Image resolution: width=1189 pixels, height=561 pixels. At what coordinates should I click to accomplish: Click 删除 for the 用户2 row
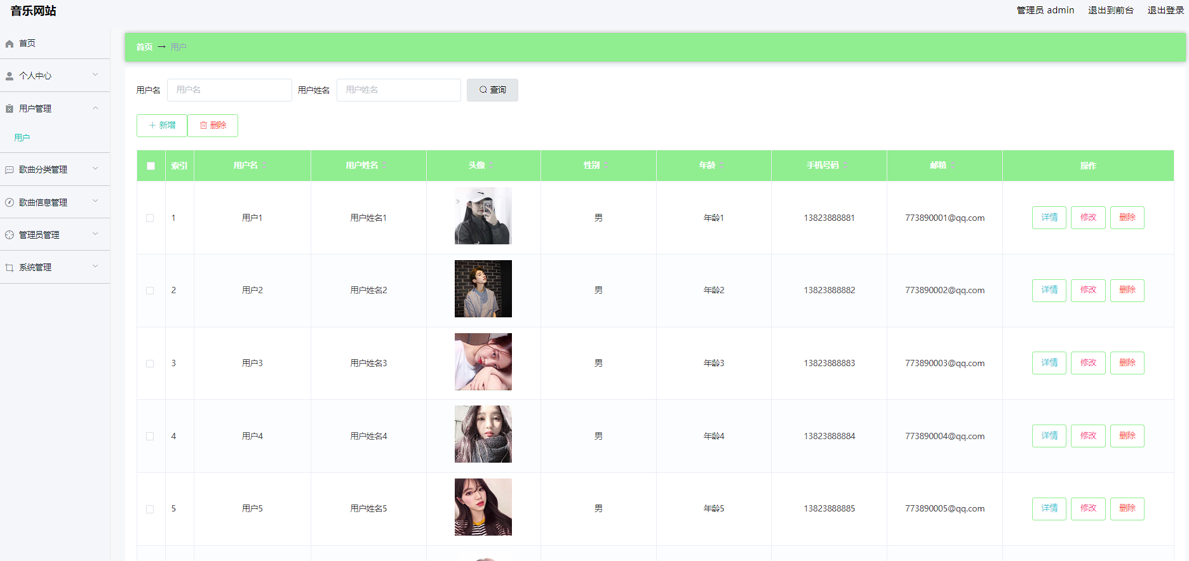click(1127, 291)
